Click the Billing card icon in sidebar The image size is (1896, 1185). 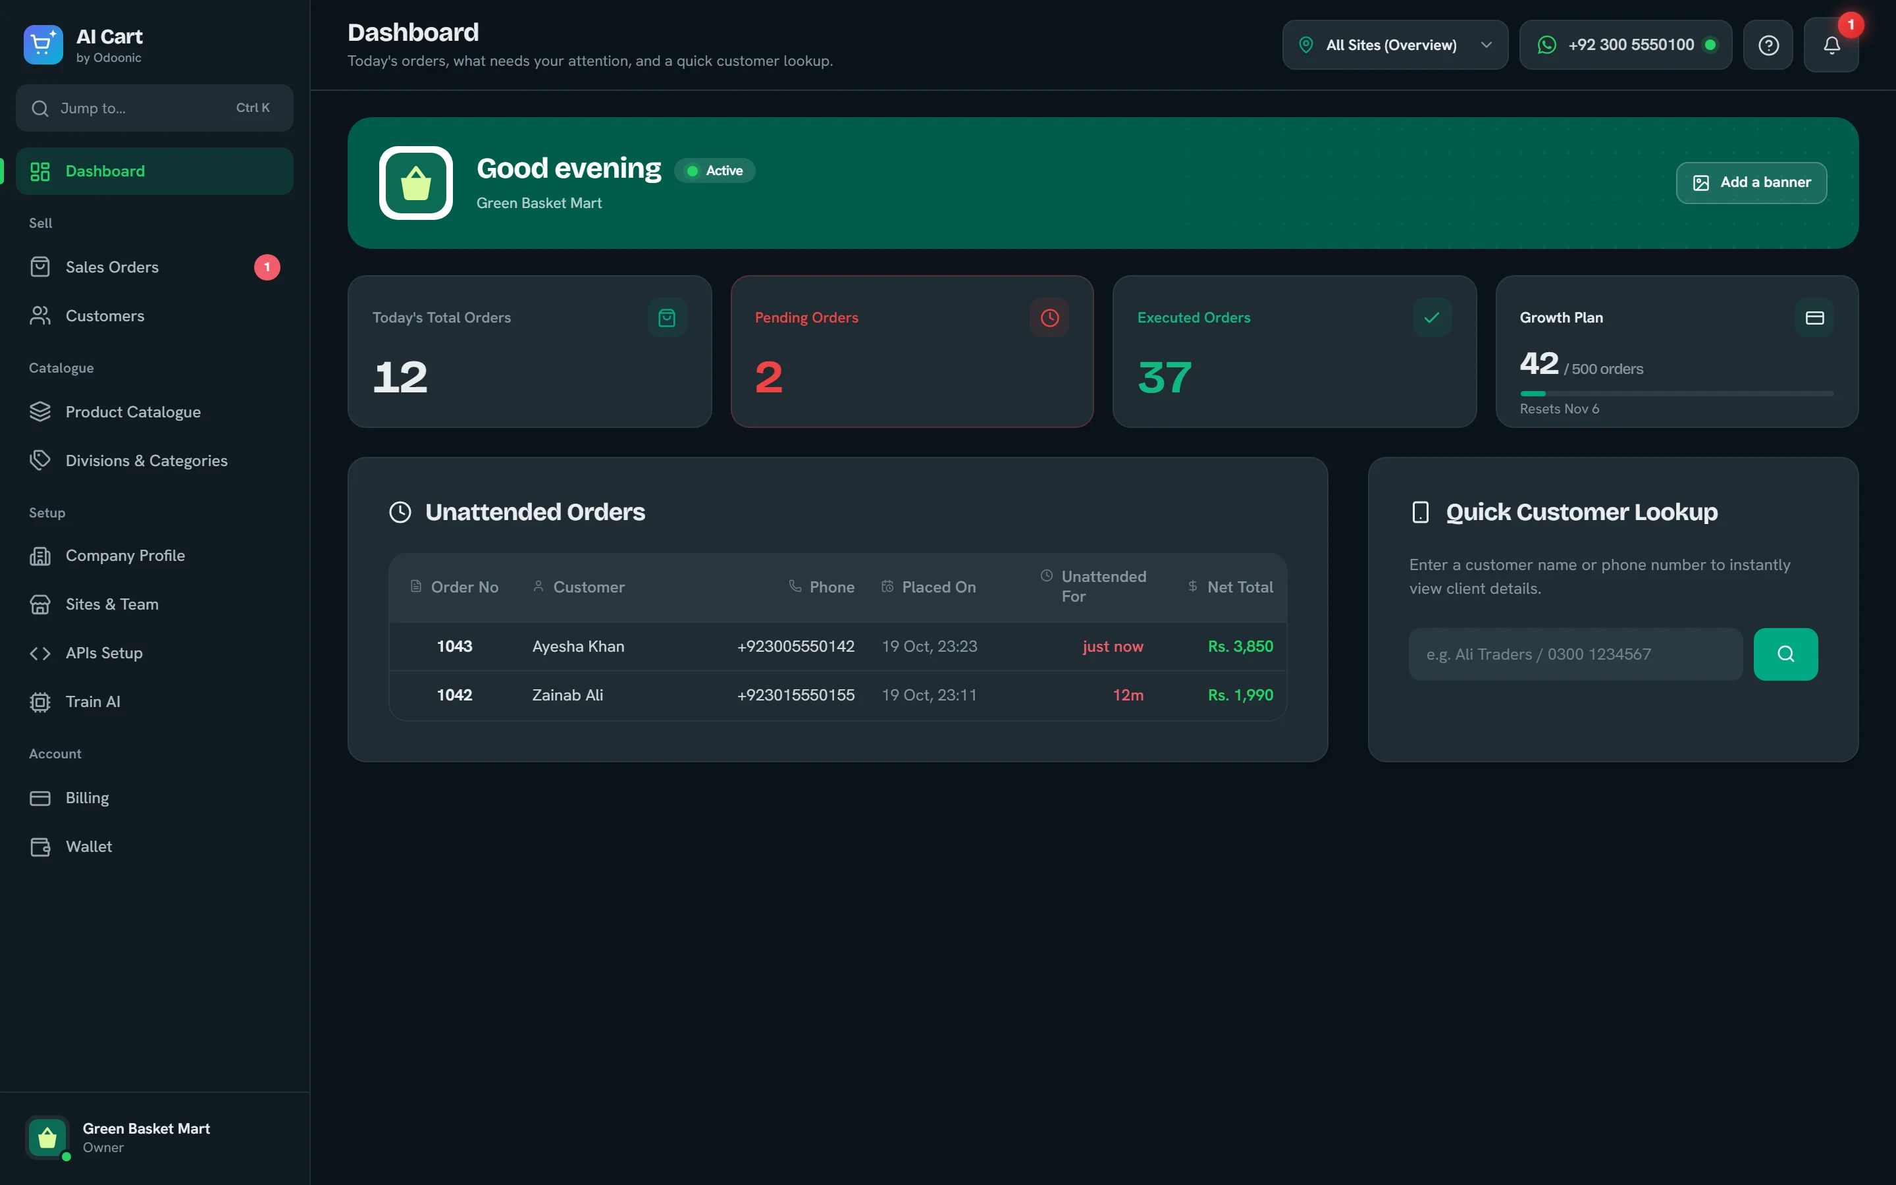pyautogui.click(x=40, y=798)
